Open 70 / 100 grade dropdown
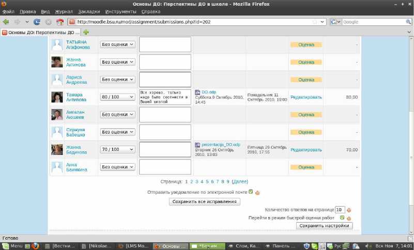This screenshot has height=250, width=414. pos(117,149)
